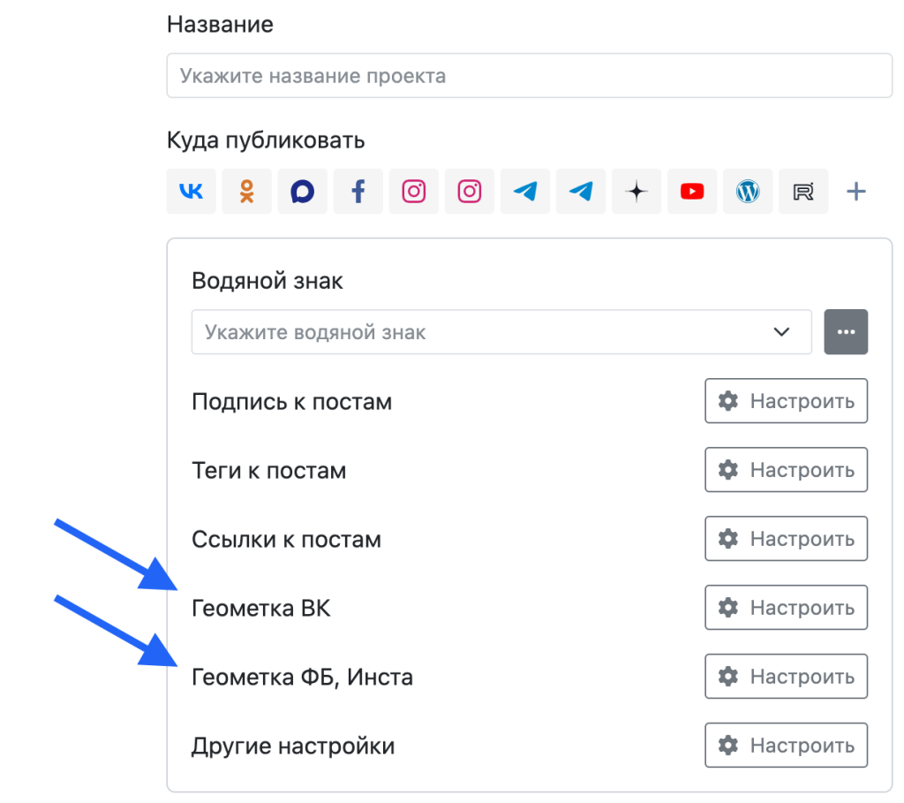Viewport: 904px width, 803px height.
Task: Choose the first Instagram icon
Action: [414, 192]
